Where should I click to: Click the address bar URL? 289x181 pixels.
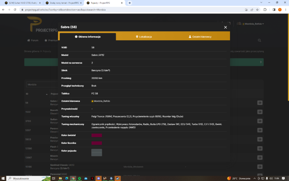click(65, 10)
